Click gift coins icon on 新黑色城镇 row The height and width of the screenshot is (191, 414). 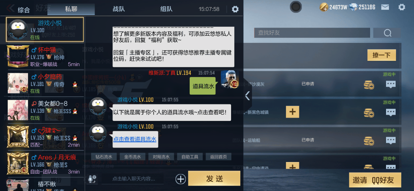369,112
